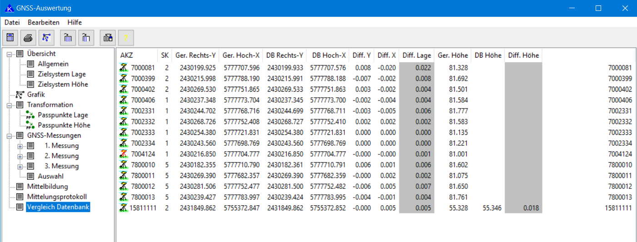Expand the 3. Messung tree node

point(20,166)
